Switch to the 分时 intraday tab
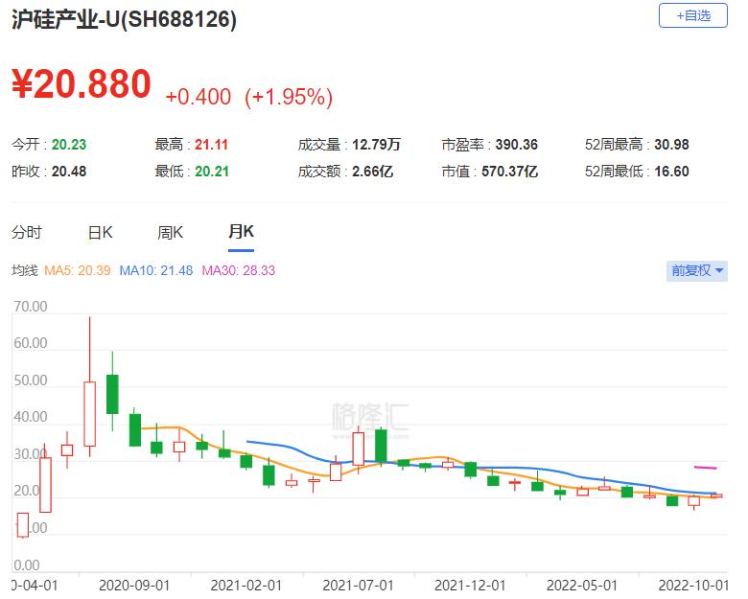 coord(27,232)
